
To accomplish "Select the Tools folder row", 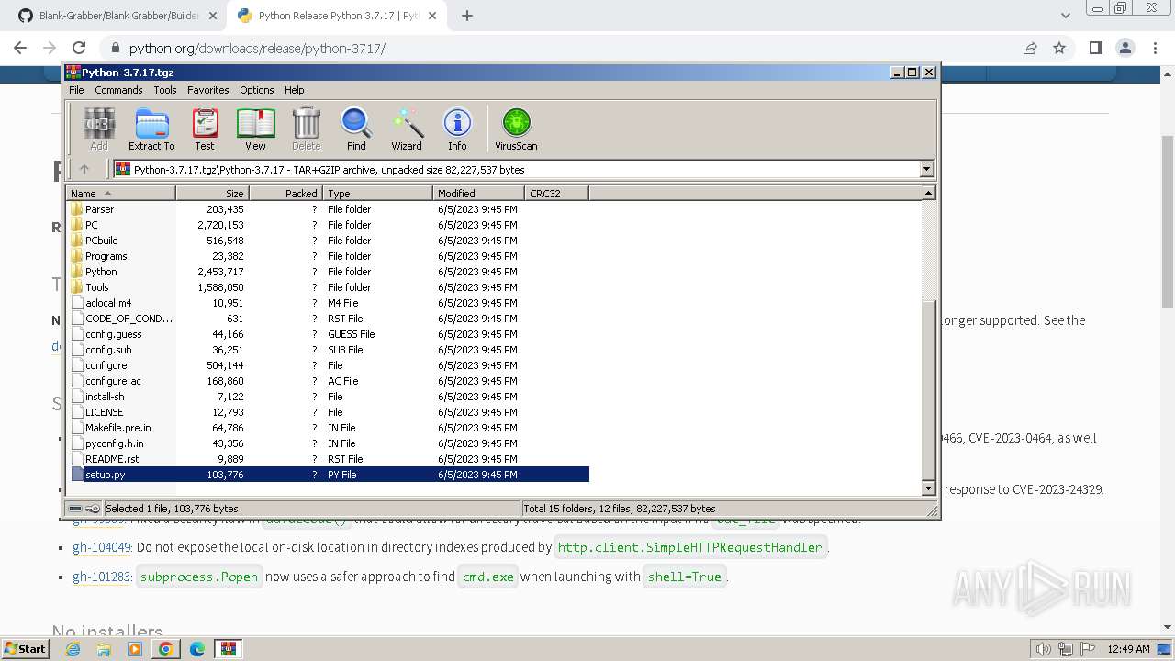I will click(328, 287).
